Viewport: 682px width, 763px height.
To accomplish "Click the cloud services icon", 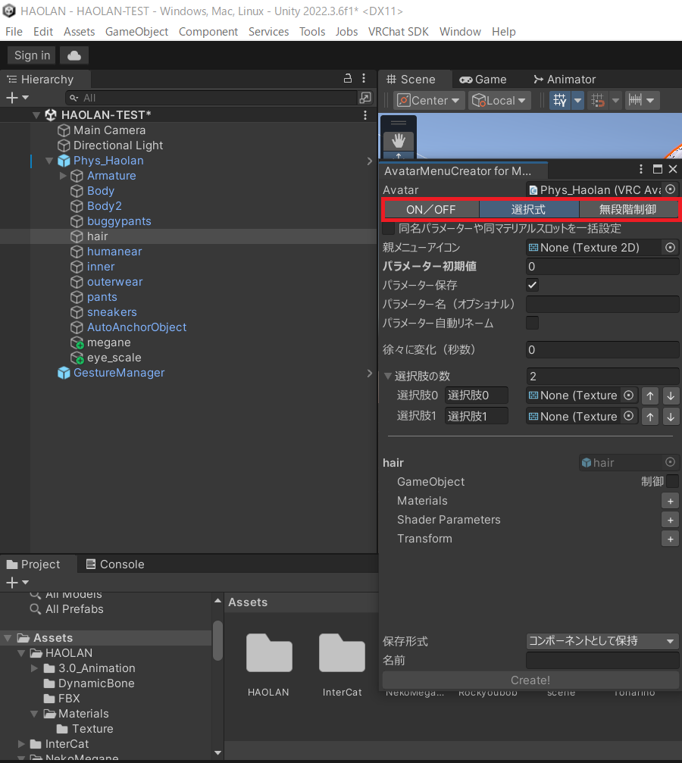I will click(74, 55).
